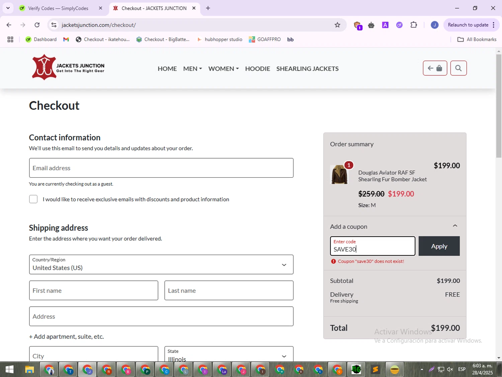Viewport: 502px width, 377px height.
Task: Click the taskbar clock and date
Action: coord(482,369)
